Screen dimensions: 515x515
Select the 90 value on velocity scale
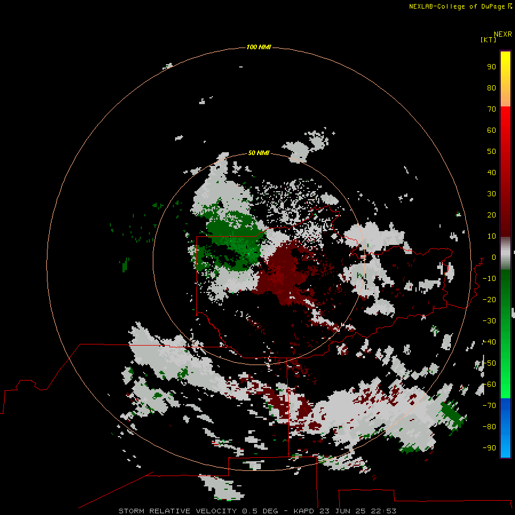pyautogui.click(x=492, y=67)
